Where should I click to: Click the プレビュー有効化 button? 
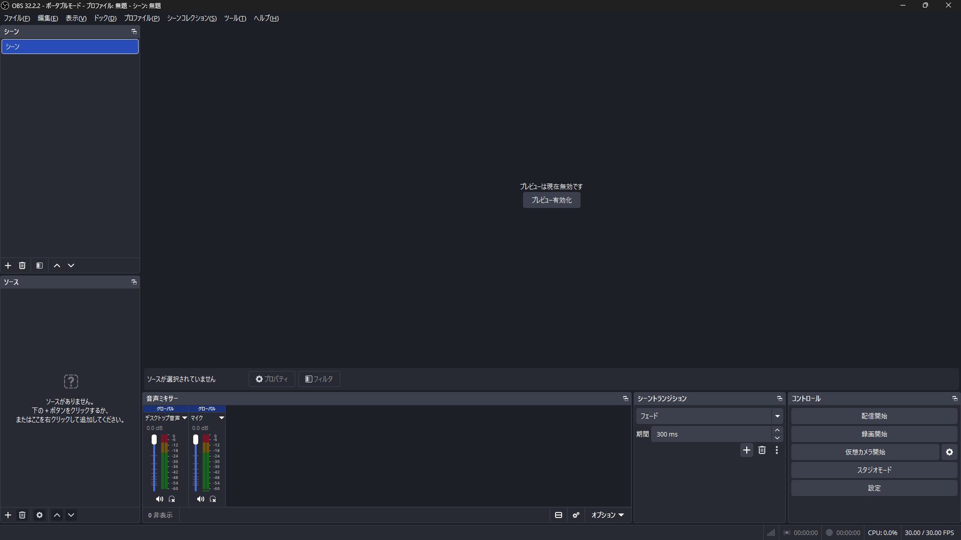[552, 200]
